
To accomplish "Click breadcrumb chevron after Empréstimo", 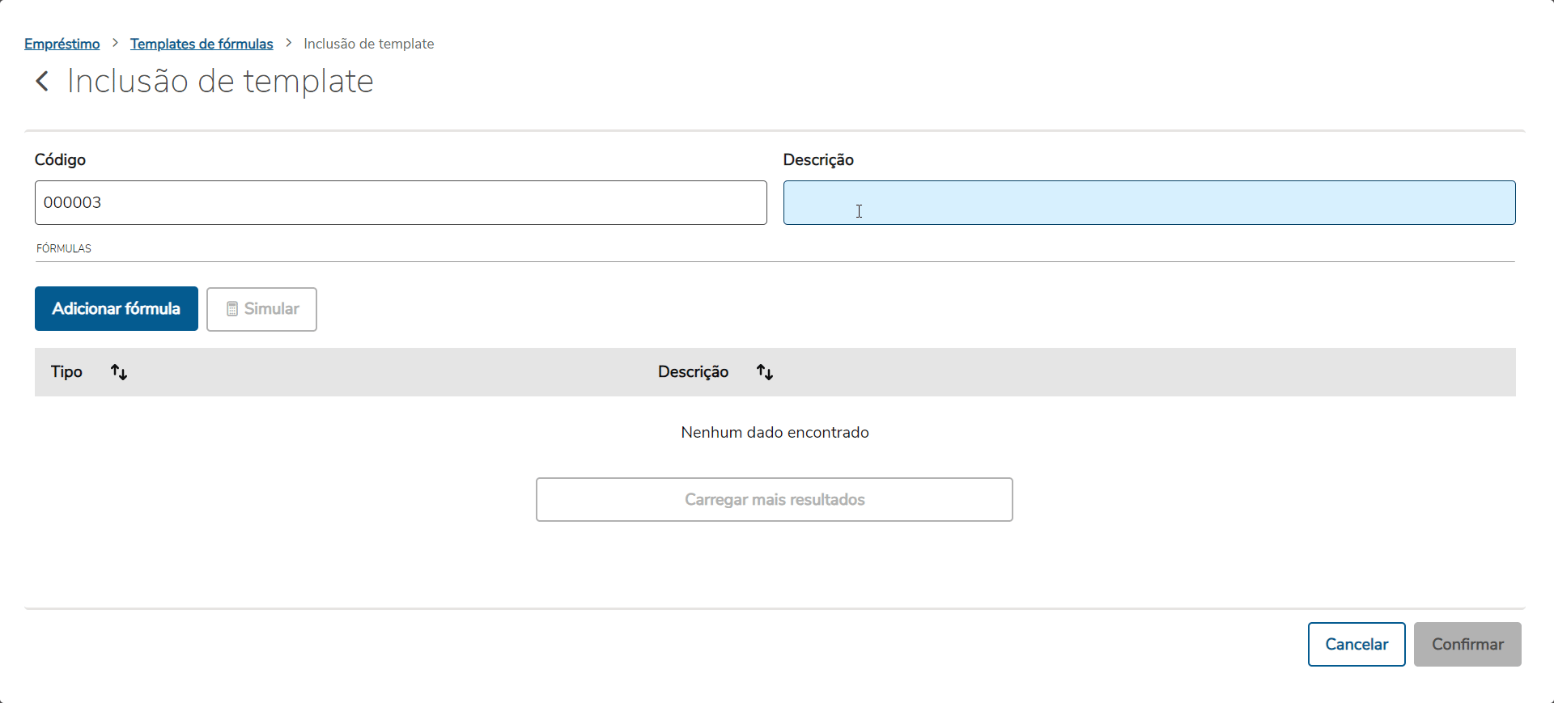I will (115, 43).
